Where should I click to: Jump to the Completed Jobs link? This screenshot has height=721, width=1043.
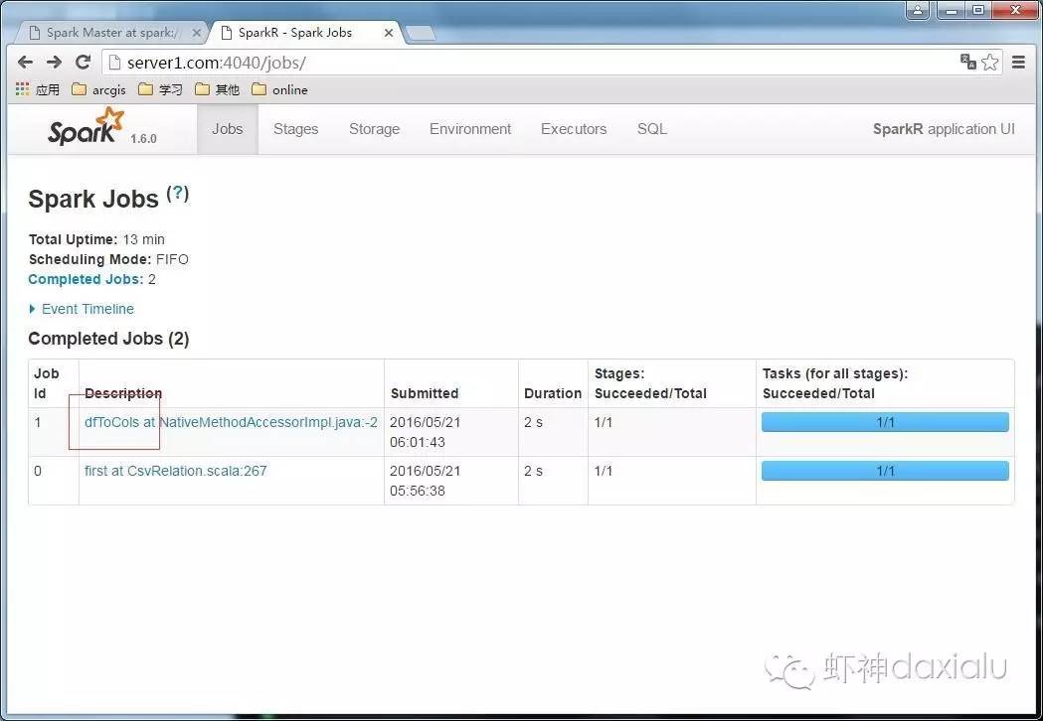coord(86,279)
